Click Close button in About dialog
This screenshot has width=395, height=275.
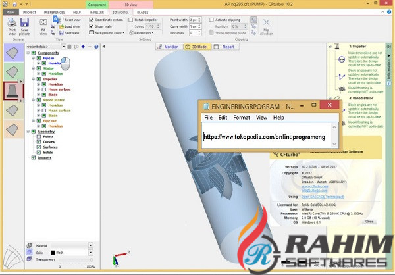(x=369, y=221)
